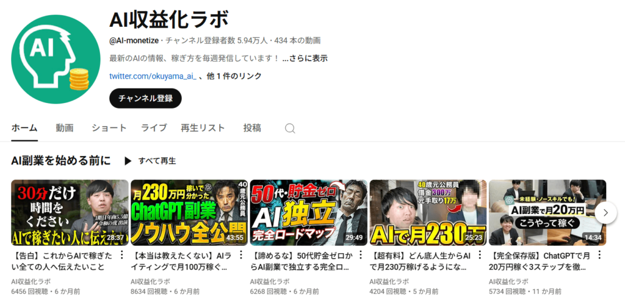This screenshot has width=625, height=305.
Task: Switch to the ホーム tab
Action: tap(24, 128)
